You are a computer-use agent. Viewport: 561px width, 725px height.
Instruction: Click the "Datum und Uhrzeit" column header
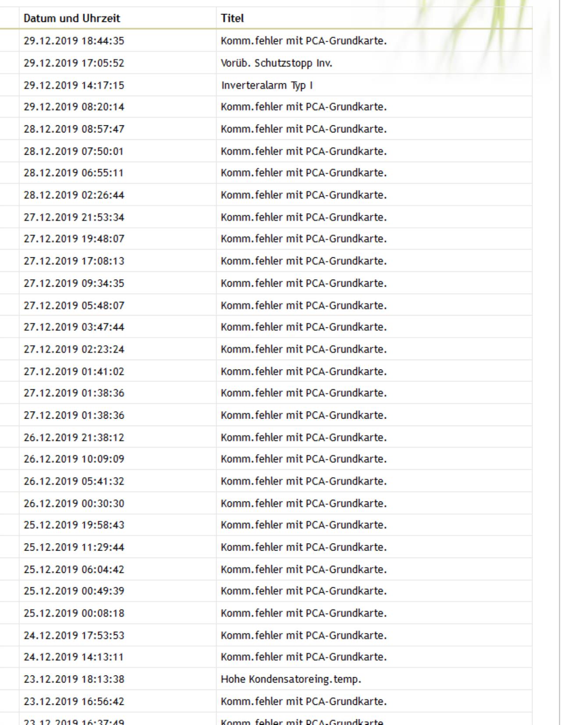click(x=72, y=18)
